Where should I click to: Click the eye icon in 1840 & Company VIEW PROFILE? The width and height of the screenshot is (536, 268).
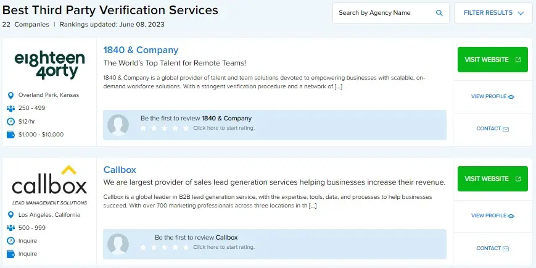511,97
